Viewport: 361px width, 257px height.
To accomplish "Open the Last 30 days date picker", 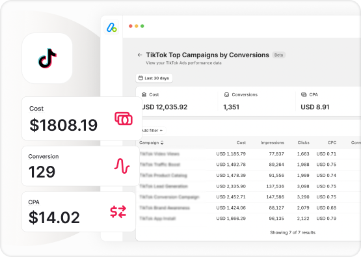I will 154,78.
